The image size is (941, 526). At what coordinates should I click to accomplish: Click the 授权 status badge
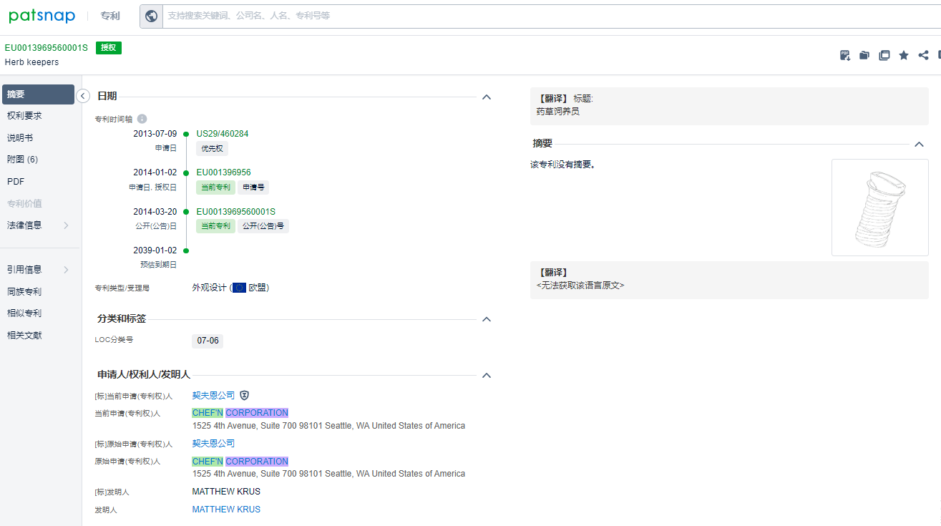109,48
